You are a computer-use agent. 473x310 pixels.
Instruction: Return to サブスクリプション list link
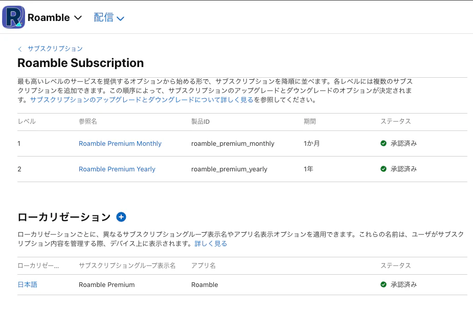(55, 49)
